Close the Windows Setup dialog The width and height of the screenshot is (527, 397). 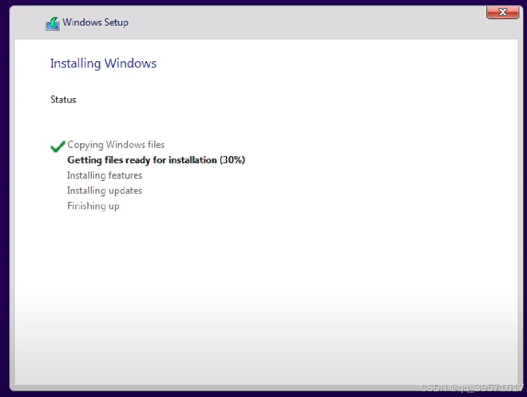click(502, 13)
